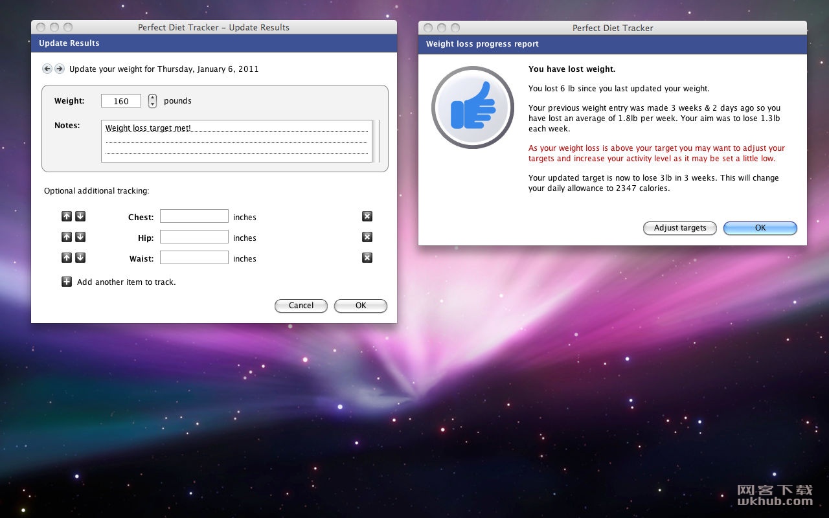Click the weight value field
The image size is (829, 518).
tap(121, 101)
